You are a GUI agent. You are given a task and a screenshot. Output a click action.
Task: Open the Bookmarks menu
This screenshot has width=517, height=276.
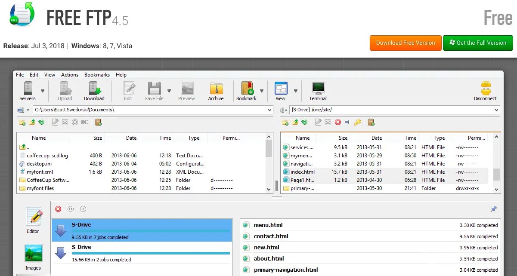97,75
